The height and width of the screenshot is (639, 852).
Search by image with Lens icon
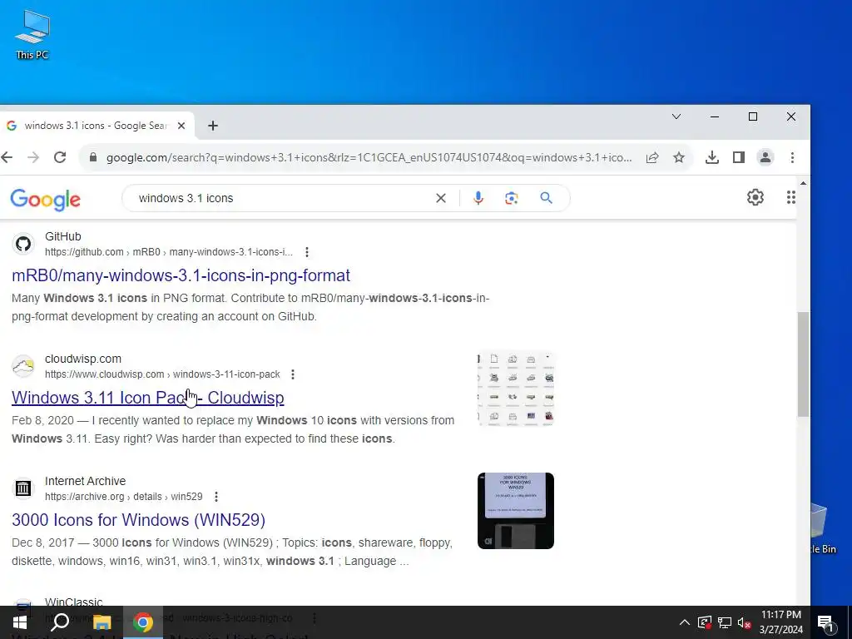pyautogui.click(x=512, y=198)
